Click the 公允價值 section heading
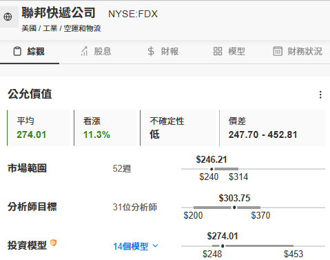 (30, 94)
